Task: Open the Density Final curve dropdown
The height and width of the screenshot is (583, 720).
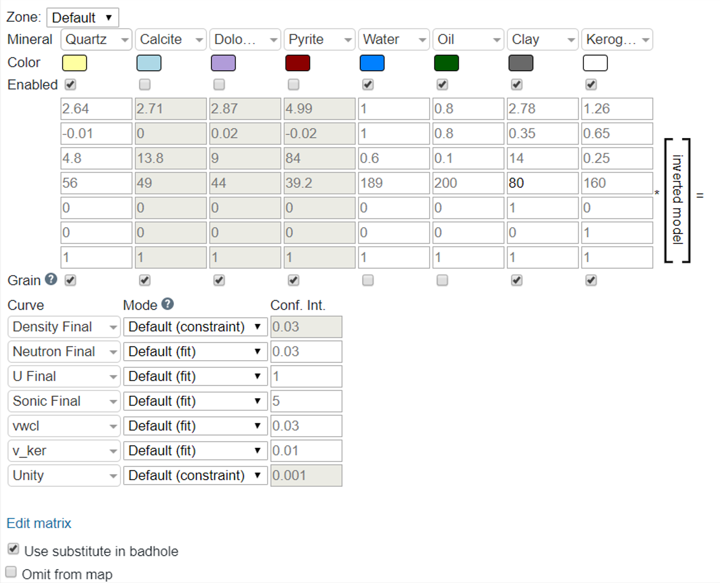Action: (x=64, y=327)
